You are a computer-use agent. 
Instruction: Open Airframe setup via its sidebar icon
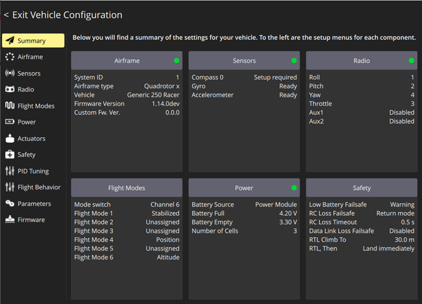[10, 57]
